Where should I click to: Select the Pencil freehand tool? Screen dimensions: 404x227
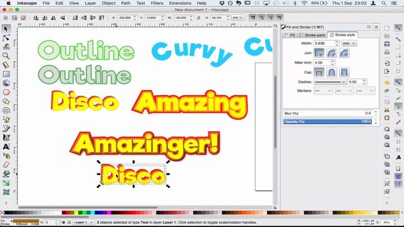coord(6,119)
